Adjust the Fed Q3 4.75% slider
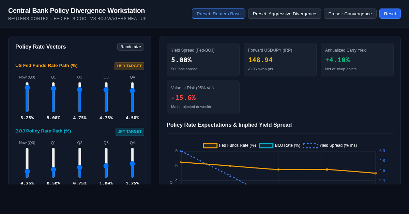 click(106, 97)
